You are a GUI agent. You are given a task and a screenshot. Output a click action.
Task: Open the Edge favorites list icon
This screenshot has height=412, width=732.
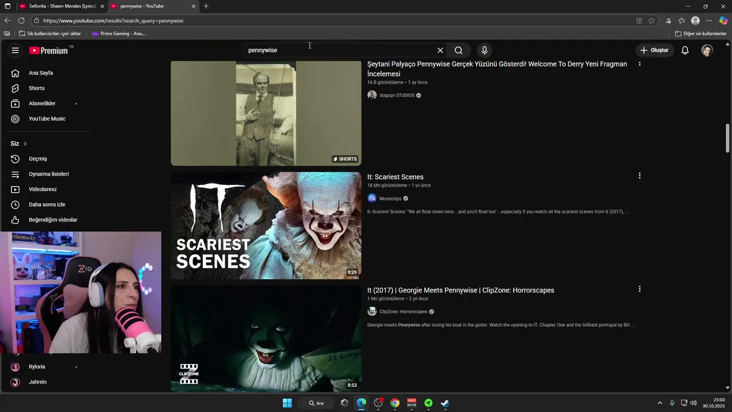[x=682, y=21]
